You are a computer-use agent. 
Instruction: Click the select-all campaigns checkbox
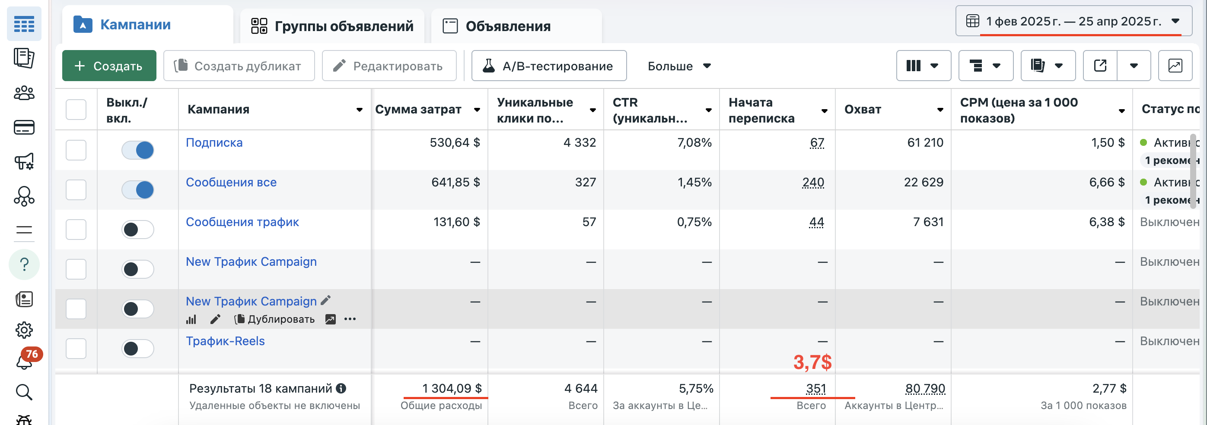(76, 109)
